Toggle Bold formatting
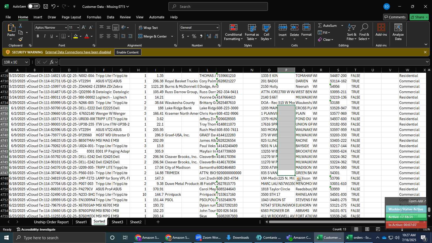The image size is (432, 243). pyautogui.click(x=38, y=36)
